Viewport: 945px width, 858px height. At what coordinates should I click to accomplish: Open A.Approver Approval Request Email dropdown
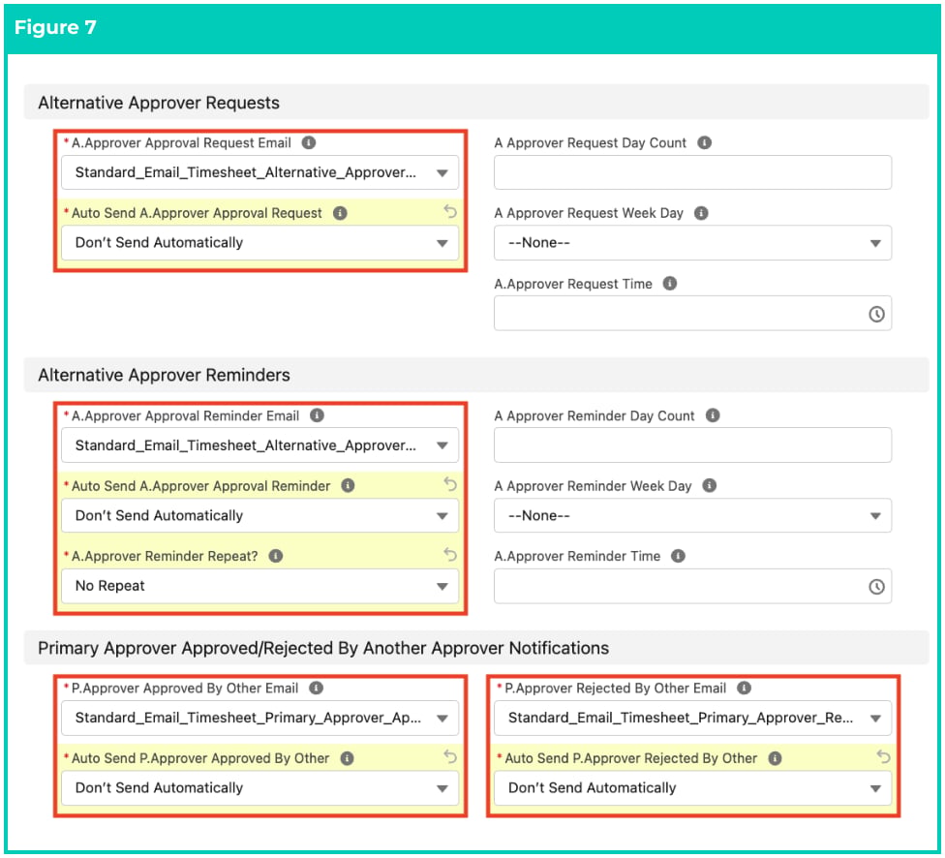point(259,172)
